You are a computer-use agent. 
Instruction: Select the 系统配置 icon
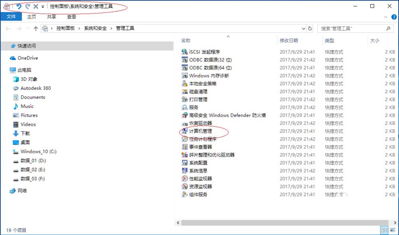click(184, 163)
